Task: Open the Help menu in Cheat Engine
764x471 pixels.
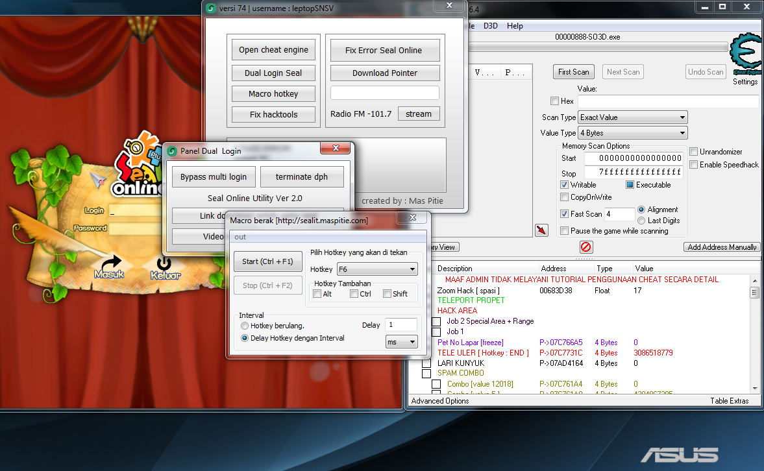Action: pos(515,26)
